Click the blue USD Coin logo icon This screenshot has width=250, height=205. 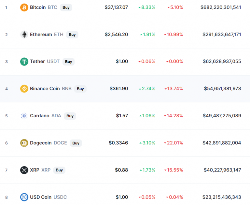coord(24,197)
